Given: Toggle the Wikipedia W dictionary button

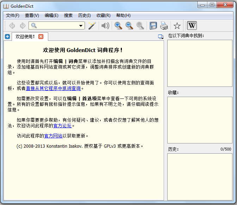Looking at the screenshot, I should point(192,25).
